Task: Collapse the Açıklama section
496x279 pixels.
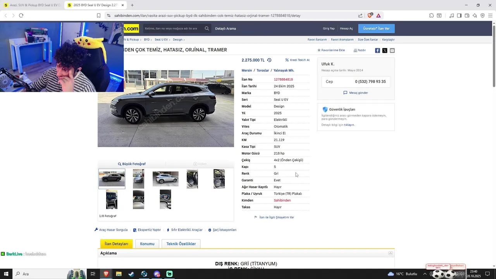Action: [x=391, y=253]
